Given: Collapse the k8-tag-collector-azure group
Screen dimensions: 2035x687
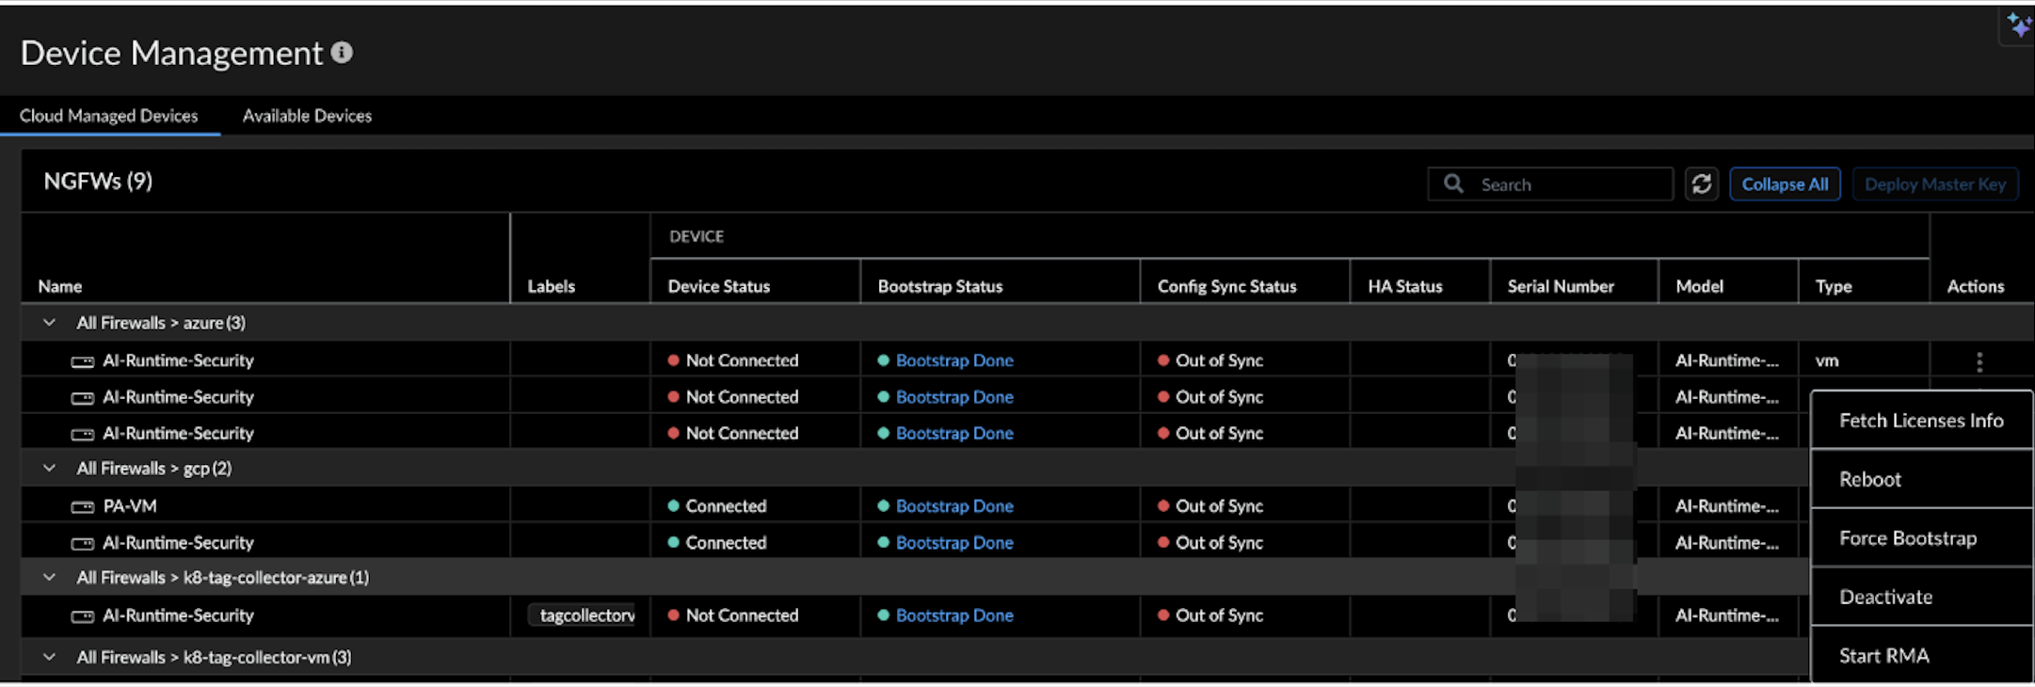Looking at the screenshot, I should pyautogui.click(x=49, y=578).
